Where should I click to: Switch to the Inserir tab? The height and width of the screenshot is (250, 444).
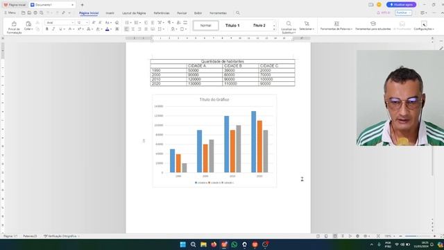pos(110,13)
